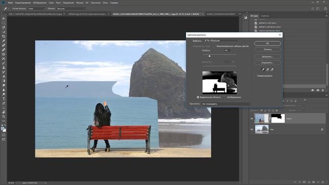
Task: Open the Выделение menu
Action: pos(68,3)
